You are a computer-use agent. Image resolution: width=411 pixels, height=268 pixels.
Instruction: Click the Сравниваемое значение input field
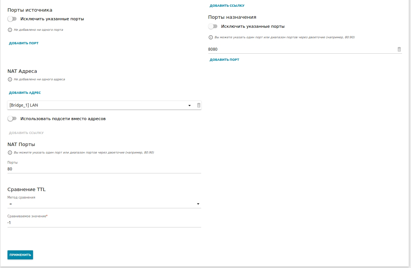tap(104, 223)
